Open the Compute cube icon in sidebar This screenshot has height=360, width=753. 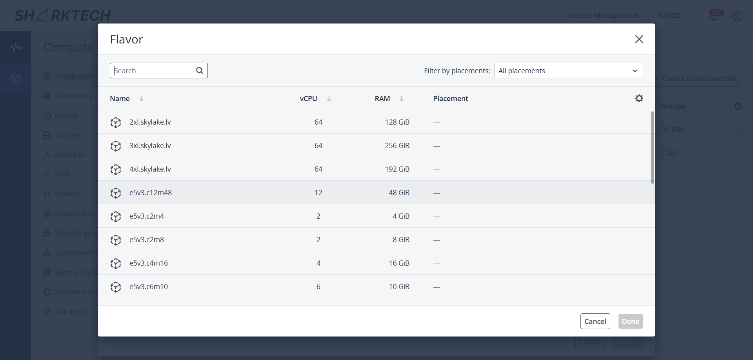[x=16, y=79]
